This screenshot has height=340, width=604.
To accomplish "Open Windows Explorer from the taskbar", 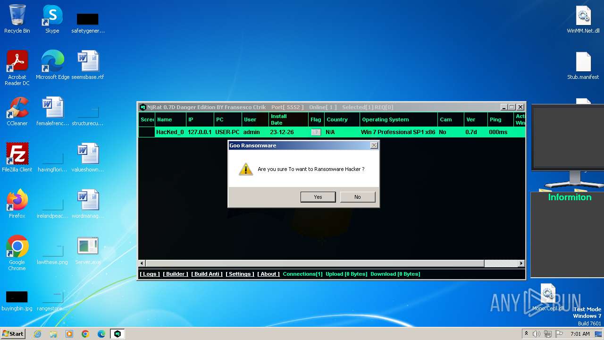I will [53, 334].
